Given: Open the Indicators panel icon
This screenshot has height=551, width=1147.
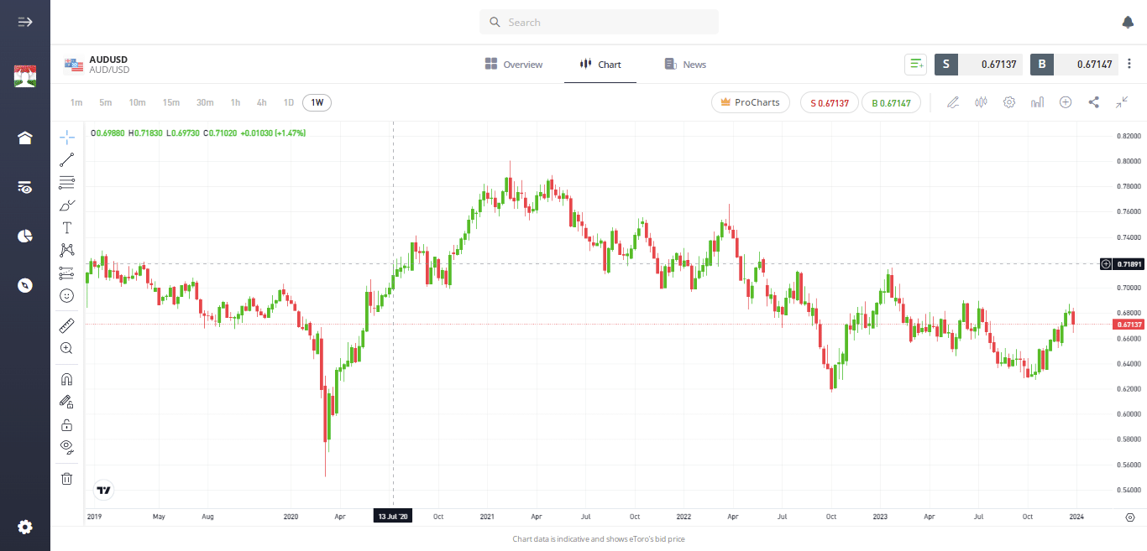Looking at the screenshot, I should 1037,101.
